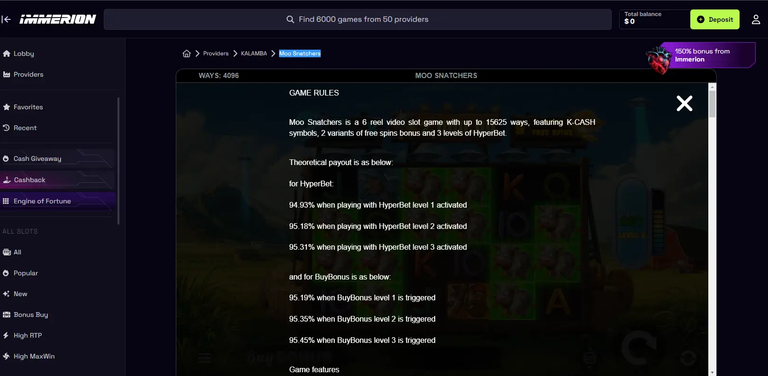Open the user profile icon
Viewport: 768px width, 376px height.
[756, 19]
